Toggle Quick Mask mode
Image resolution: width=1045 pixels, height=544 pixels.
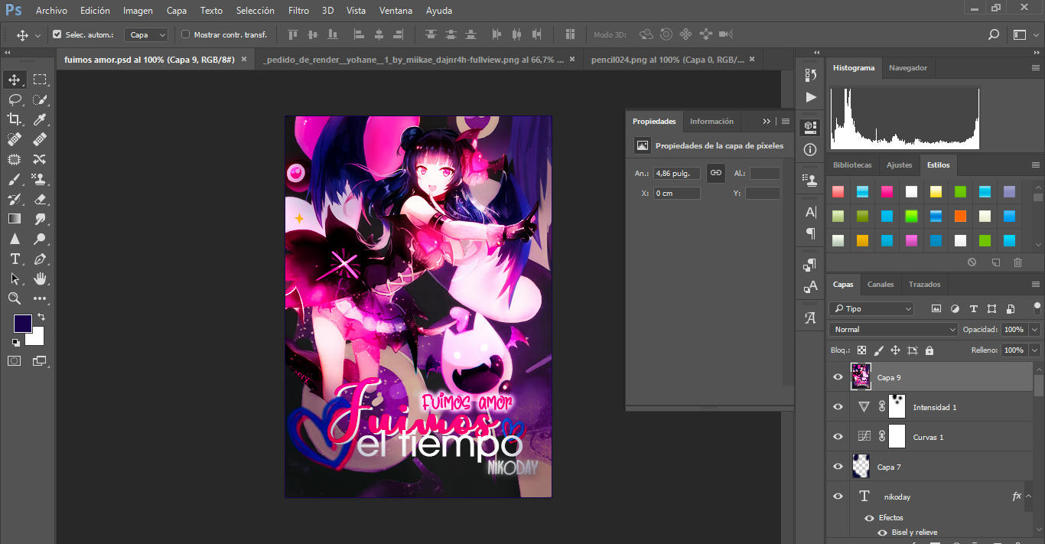point(15,360)
